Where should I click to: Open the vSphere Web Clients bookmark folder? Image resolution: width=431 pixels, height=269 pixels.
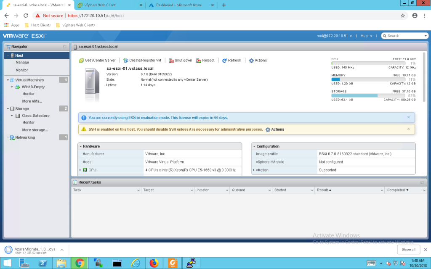pyautogui.click(x=75, y=25)
